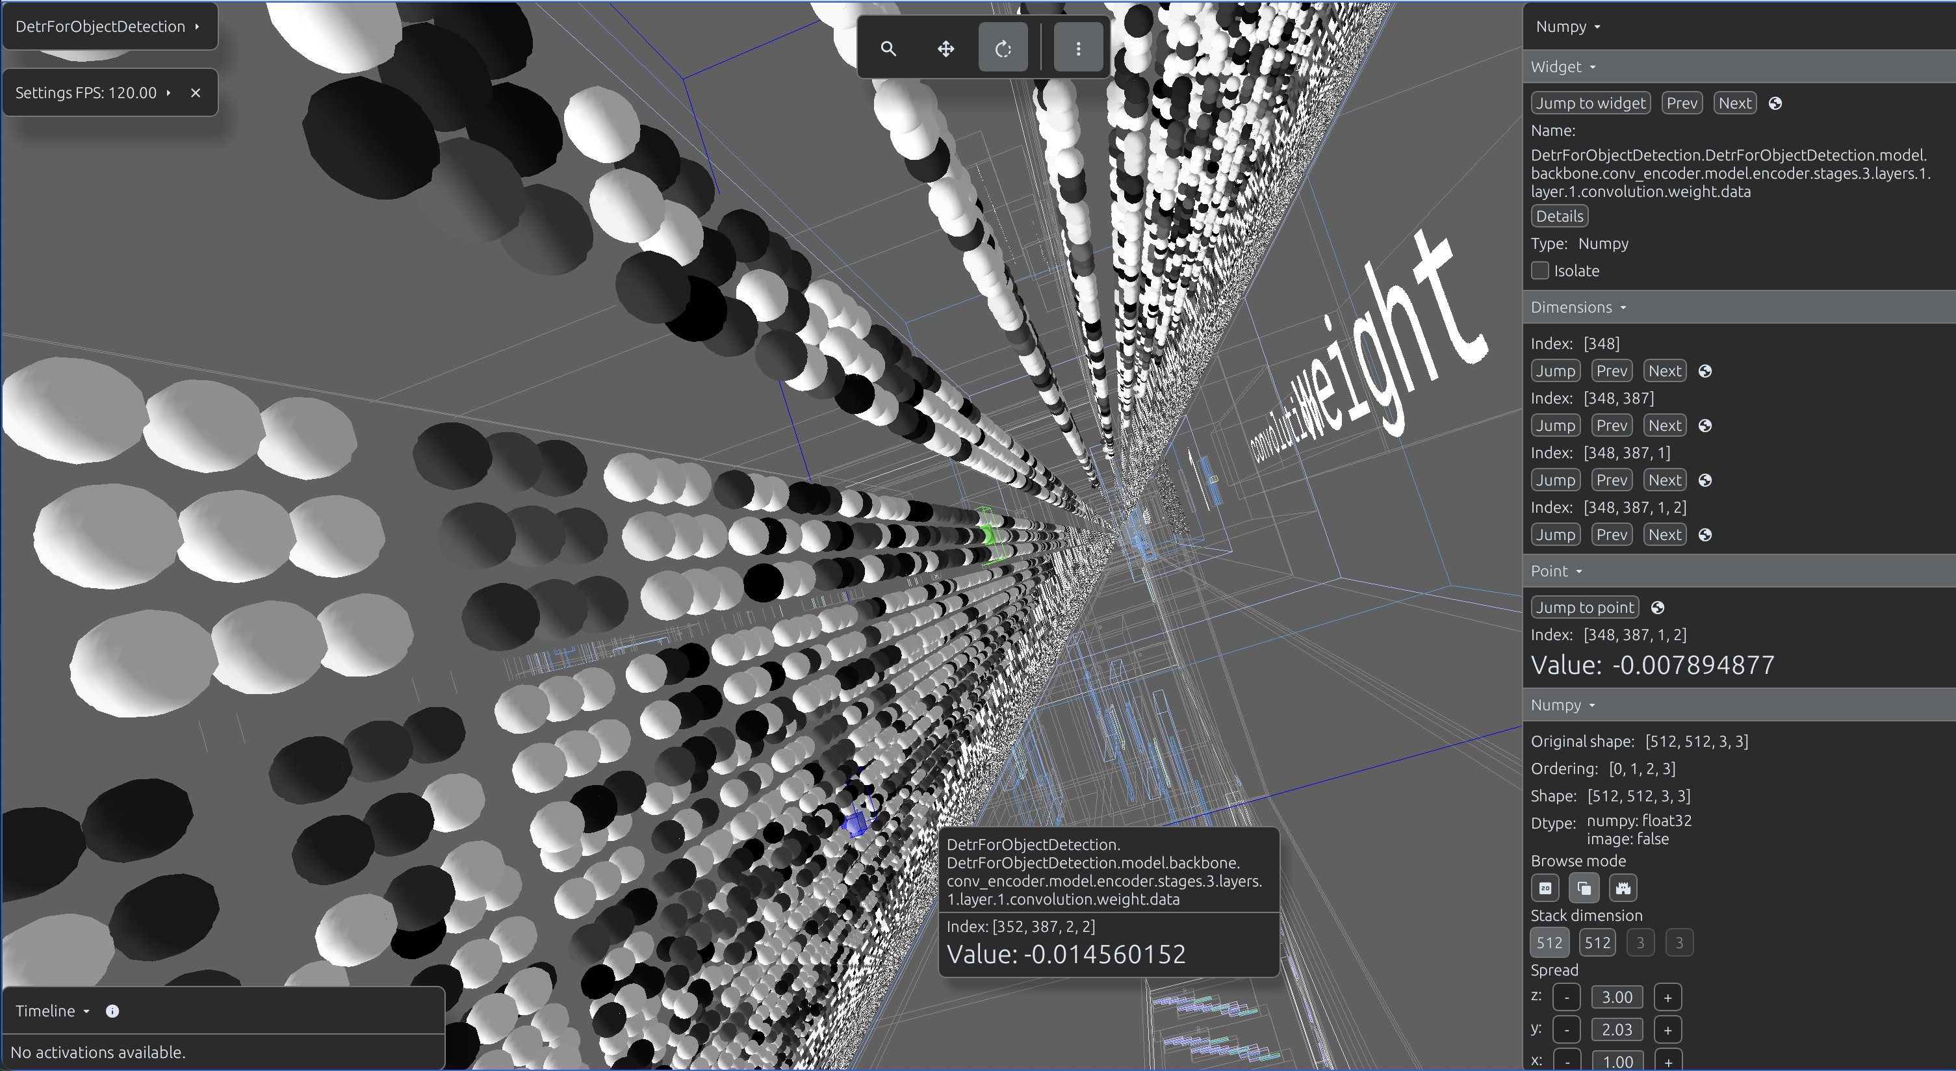Click globe icon beside Jump to widget
Viewport: 1956px width, 1071px height.
pos(1775,103)
